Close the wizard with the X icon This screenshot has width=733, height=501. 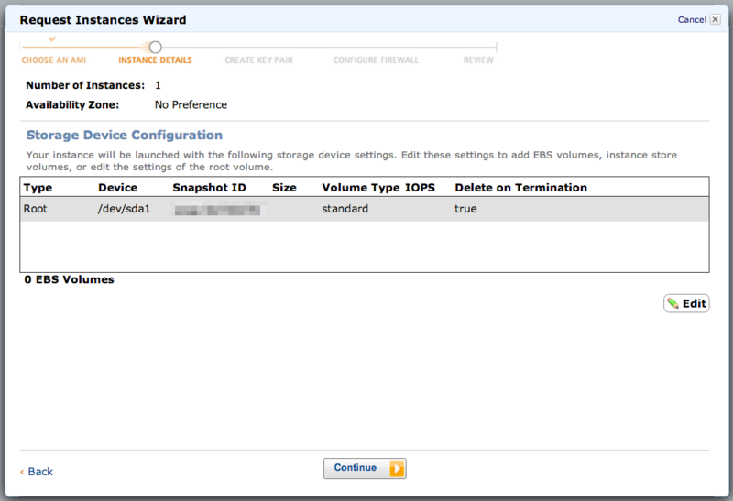coord(716,19)
